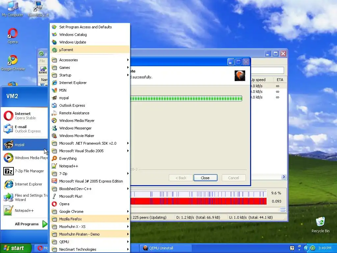Image resolution: width=337 pixels, height=253 pixels.
Task: Open the Google Chrome desktop shortcut
Action: (x=13, y=63)
